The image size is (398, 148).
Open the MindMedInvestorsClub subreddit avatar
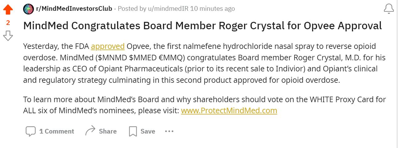click(29, 9)
